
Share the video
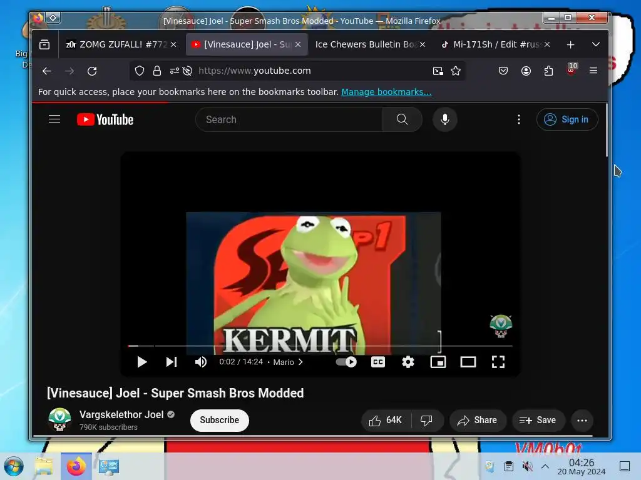[x=478, y=421]
